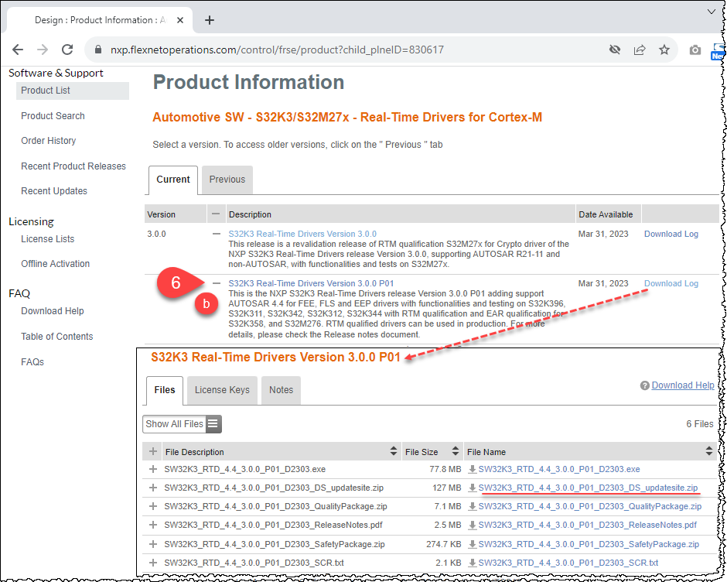Open the tab search chevron at top right
Image resolution: width=727 pixels, height=582 pixels.
coord(712,12)
